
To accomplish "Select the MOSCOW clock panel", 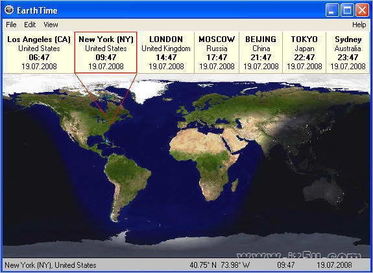I will 217,52.
